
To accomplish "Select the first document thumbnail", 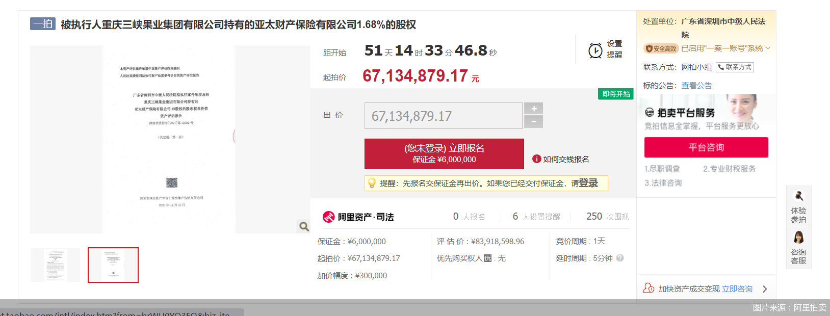I will (56, 265).
